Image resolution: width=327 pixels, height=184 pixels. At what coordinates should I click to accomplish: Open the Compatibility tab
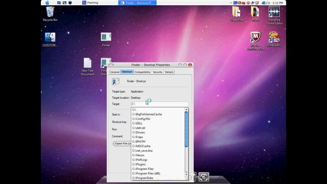click(143, 72)
